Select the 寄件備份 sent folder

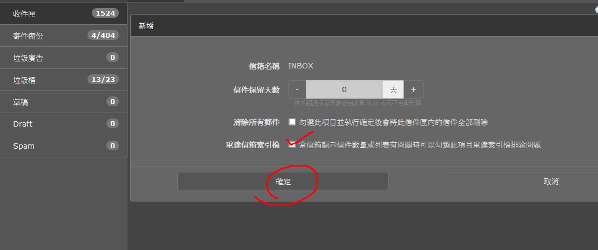(63, 36)
